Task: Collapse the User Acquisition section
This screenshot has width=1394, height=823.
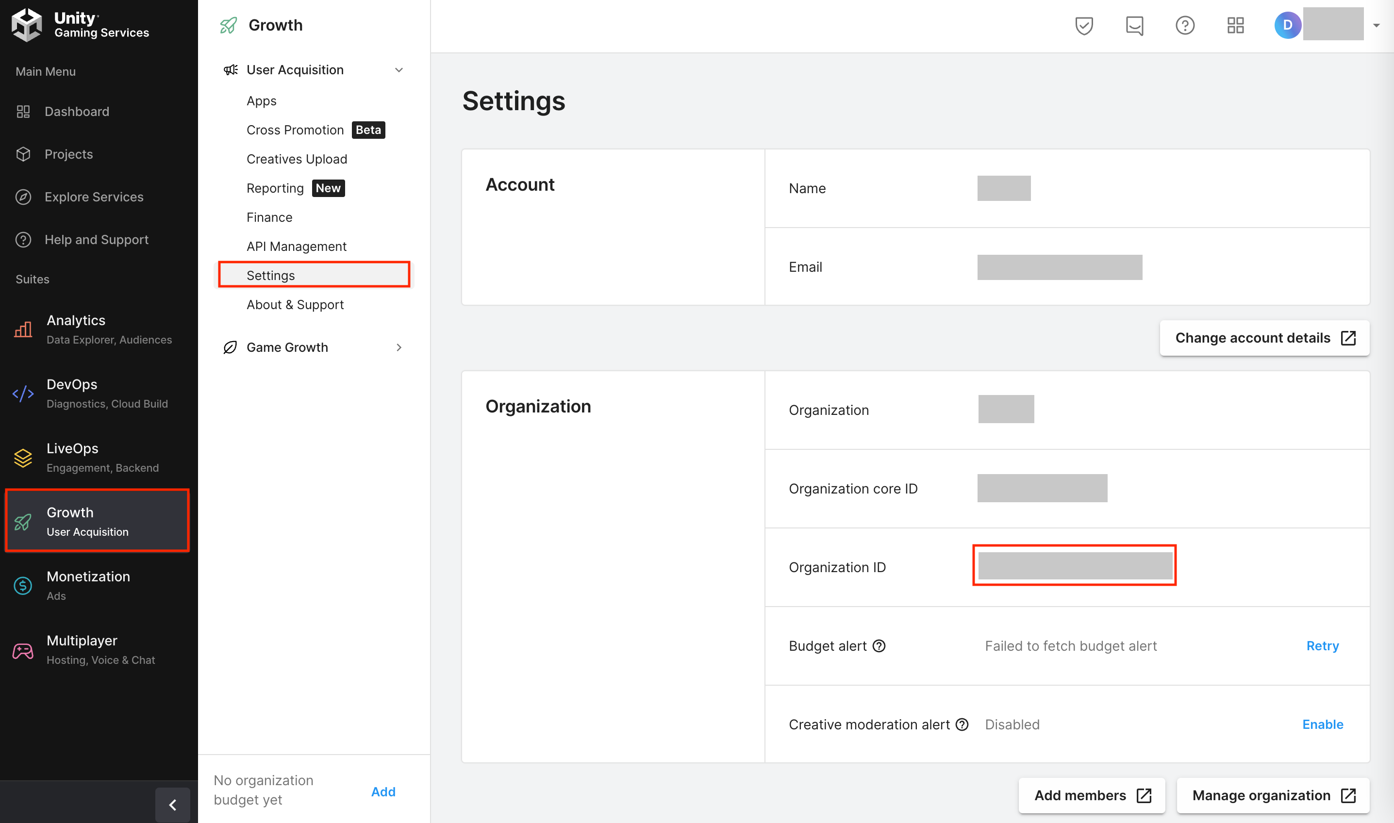Action: pyautogui.click(x=314, y=70)
